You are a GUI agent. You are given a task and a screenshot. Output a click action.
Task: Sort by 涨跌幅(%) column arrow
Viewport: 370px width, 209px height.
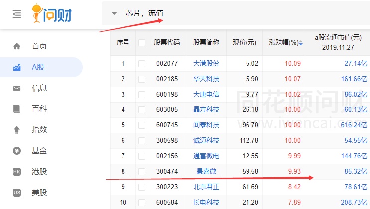pos(300,43)
